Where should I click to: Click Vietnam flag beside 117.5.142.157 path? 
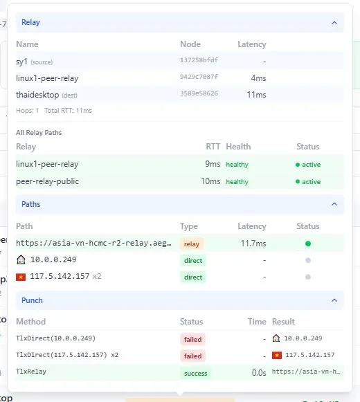pyautogui.click(x=21, y=277)
